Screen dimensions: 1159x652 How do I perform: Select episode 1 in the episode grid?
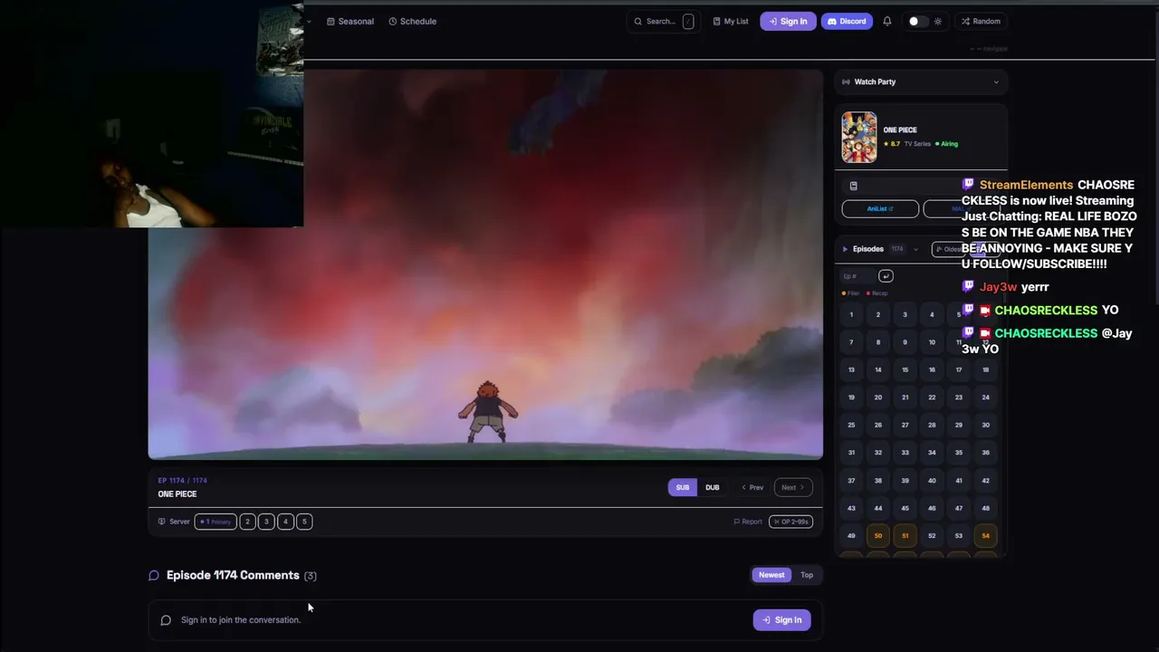click(851, 314)
